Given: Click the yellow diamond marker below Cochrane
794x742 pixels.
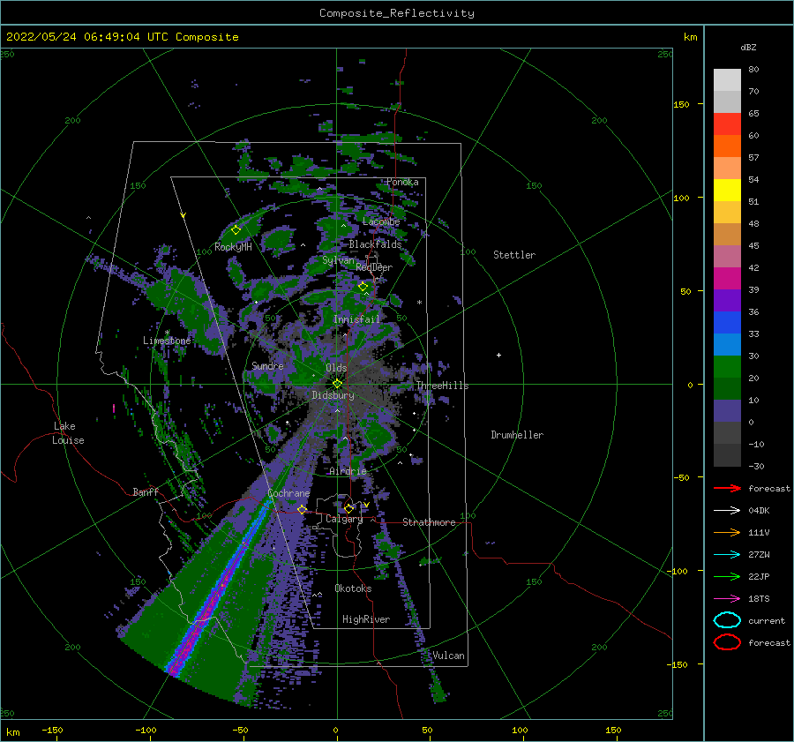Looking at the screenshot, I should pos(302,509).
